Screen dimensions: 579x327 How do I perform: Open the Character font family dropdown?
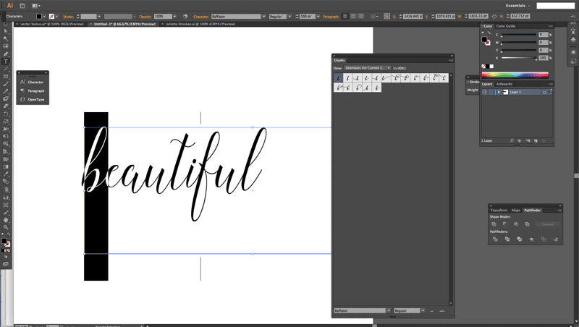click(263, 16)
